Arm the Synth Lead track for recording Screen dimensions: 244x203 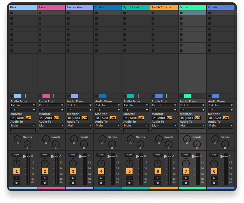click(x=130, y=183)
